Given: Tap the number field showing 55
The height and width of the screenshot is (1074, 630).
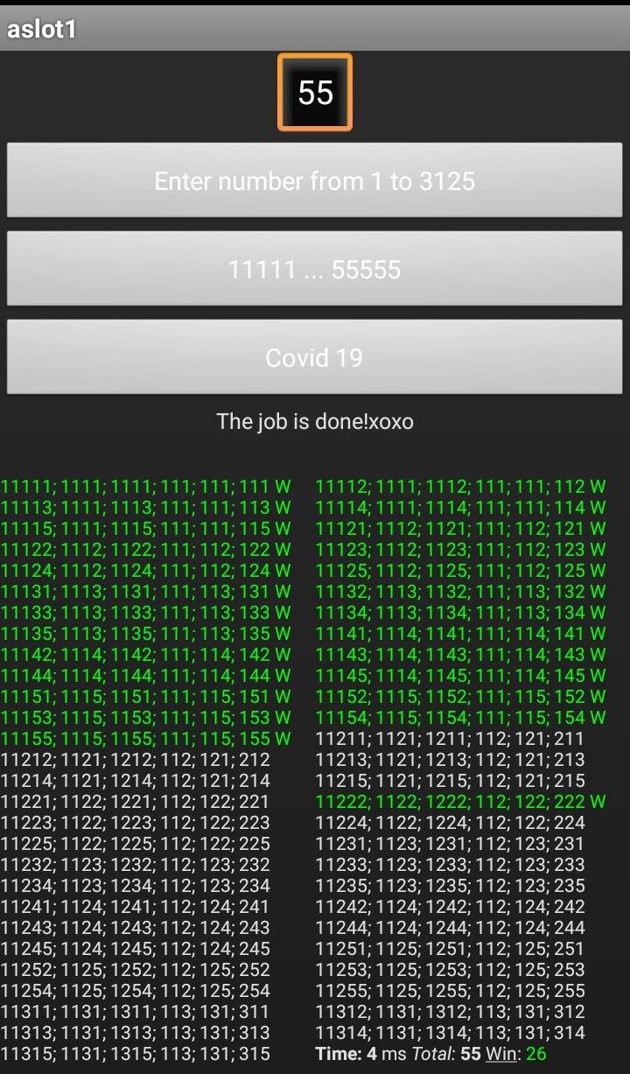Looking at the screenshot, I should point(315,92).
